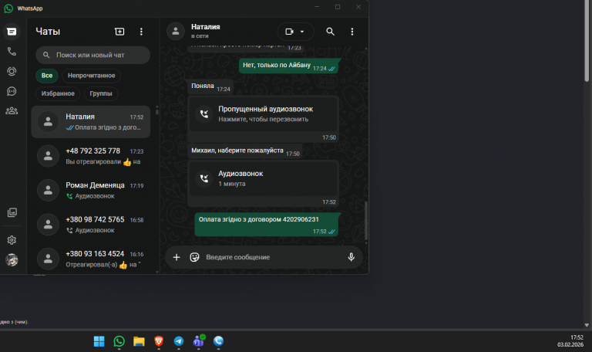Expand the call options dropdown arrow
Viewport: 592px width, 352px height.
click(302, 32)
